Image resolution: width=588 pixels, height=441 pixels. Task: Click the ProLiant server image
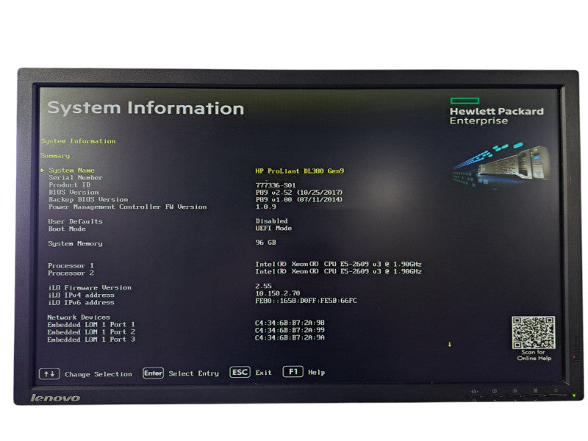[x=501, y=165]
